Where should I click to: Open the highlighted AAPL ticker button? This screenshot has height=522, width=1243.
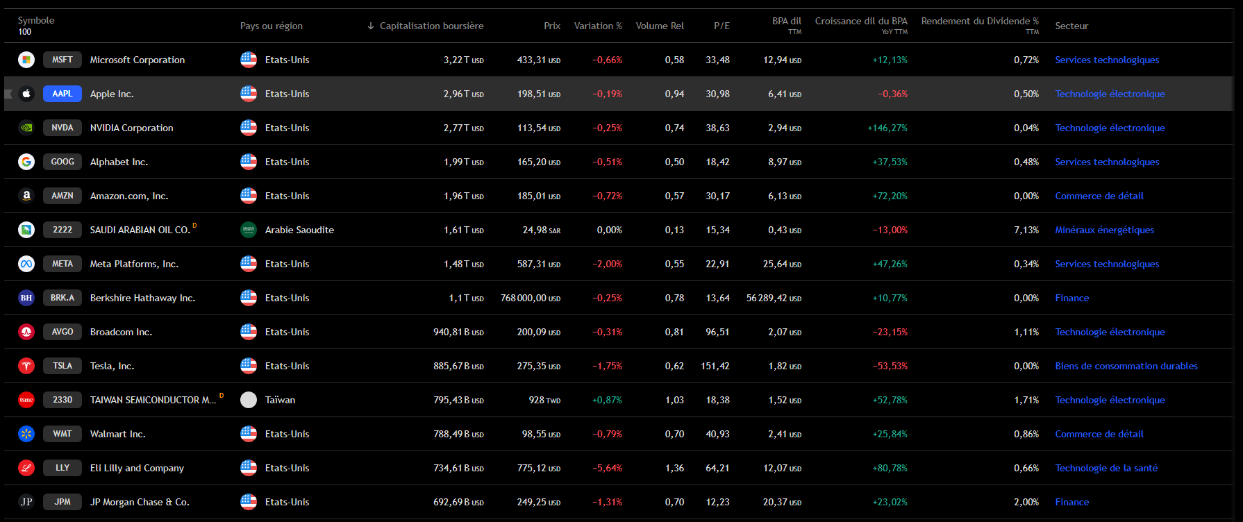pos(62,94)
